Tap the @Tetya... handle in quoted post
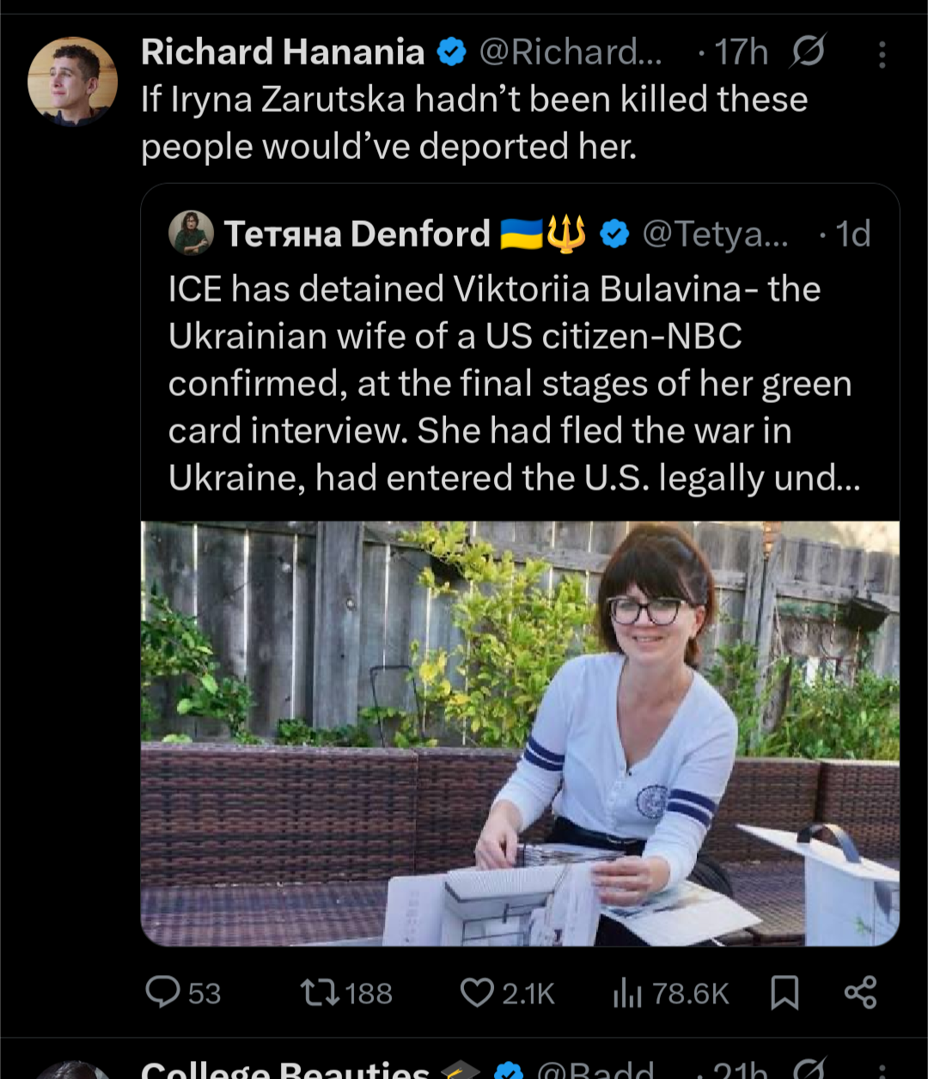 coord(715,234)
